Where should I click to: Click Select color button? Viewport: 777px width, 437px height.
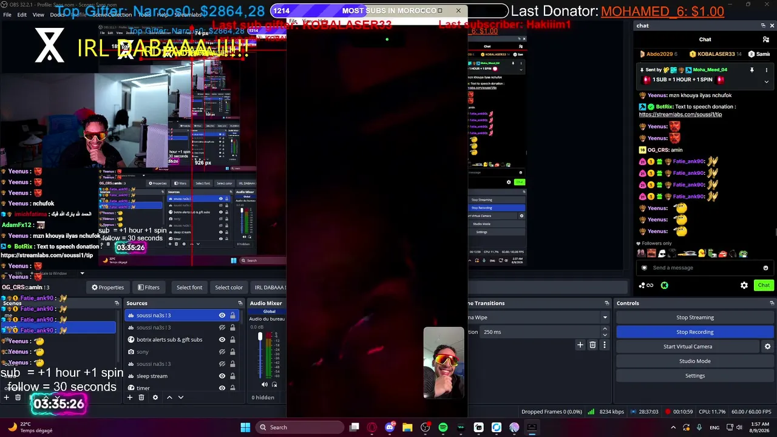pos(229,288)
